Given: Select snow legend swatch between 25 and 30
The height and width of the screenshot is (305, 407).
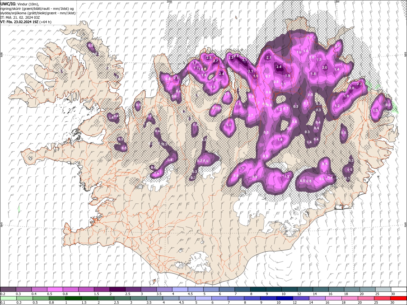Looking at the screenshot, I should tap(383, 289).
